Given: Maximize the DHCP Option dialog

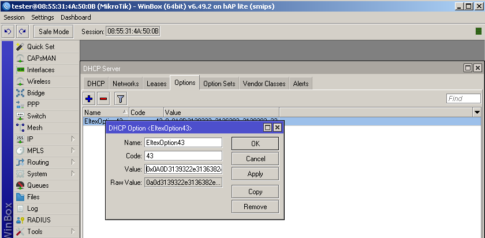Looking at the screenshot, I should (267, 128).
